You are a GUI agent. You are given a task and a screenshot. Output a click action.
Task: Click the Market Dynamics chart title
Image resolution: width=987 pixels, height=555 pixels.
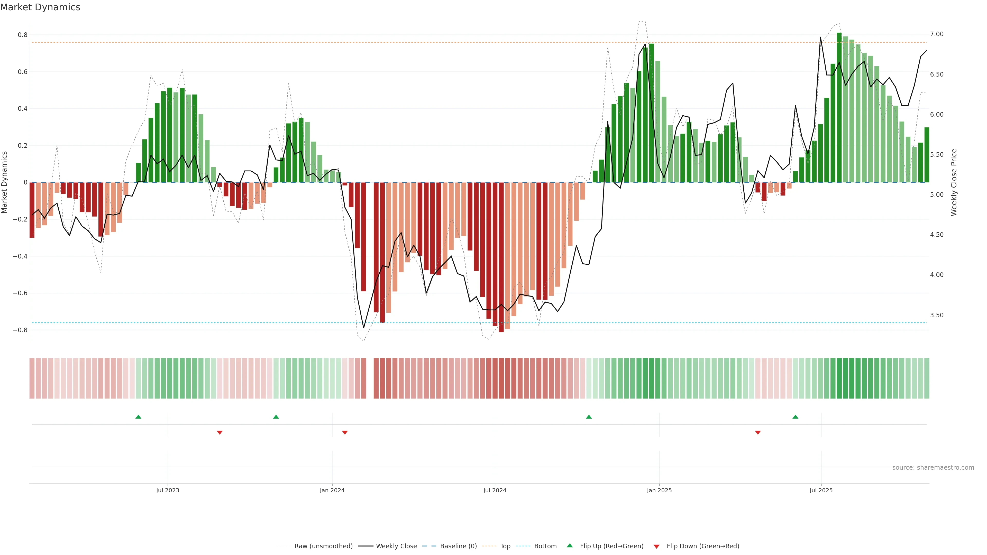click(40, 7)
